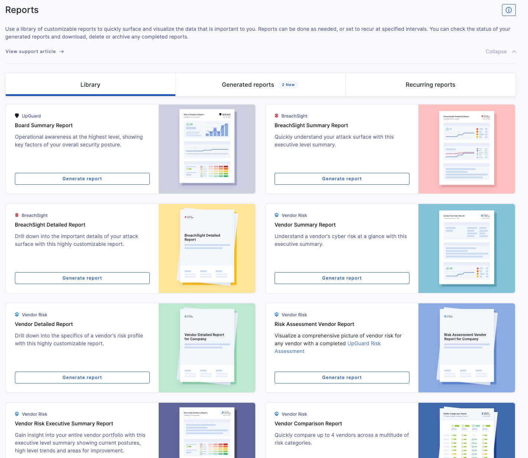The width and height of the screenshot is (528, 458).
Task: Click the Vendor Summary Report title
Action: [x=305, y=225]
